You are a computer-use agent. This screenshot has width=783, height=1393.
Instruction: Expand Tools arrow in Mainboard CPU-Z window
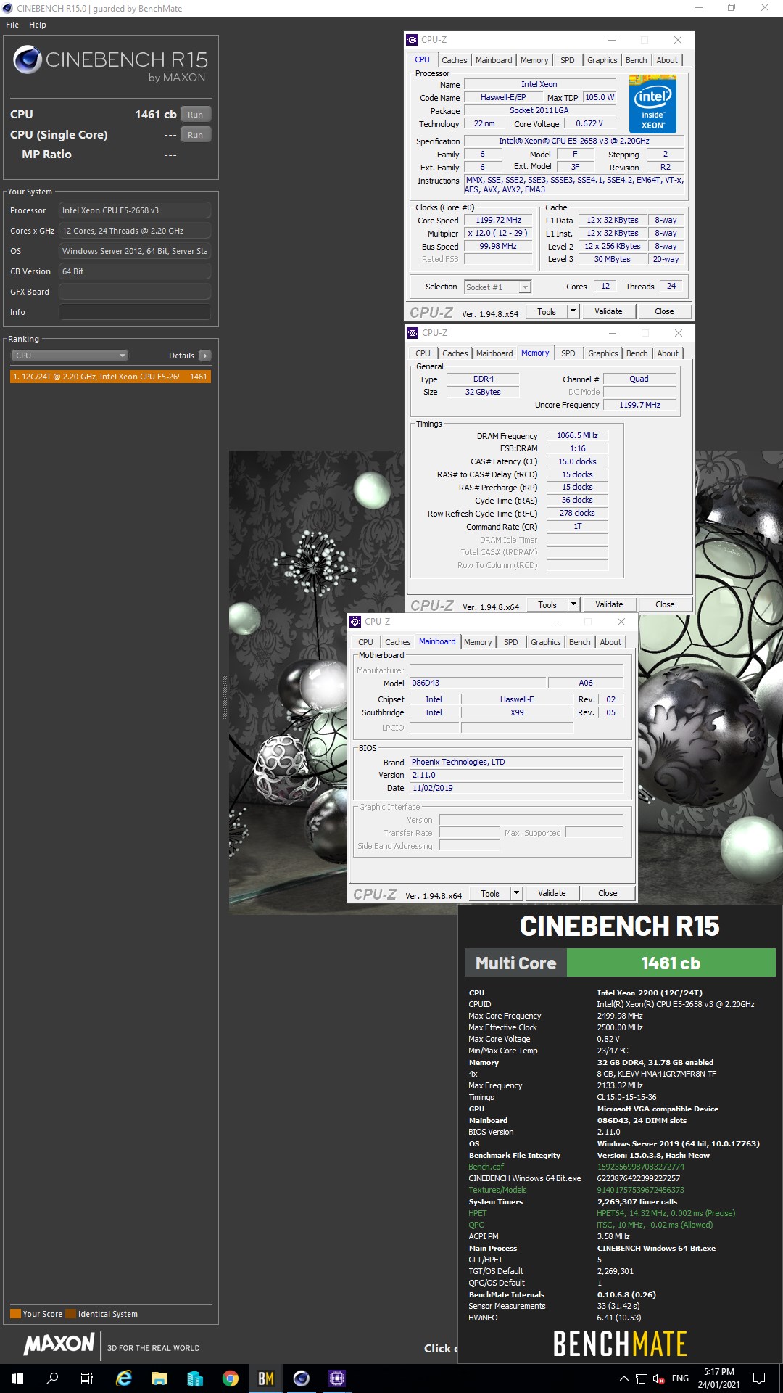516,893
